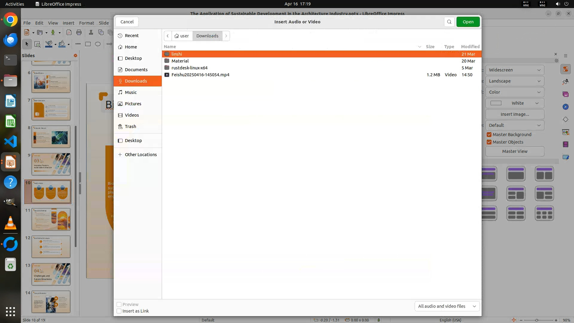Click the back arrow in path bar
Screen dimensions: 574x323
tap(168, 36)
